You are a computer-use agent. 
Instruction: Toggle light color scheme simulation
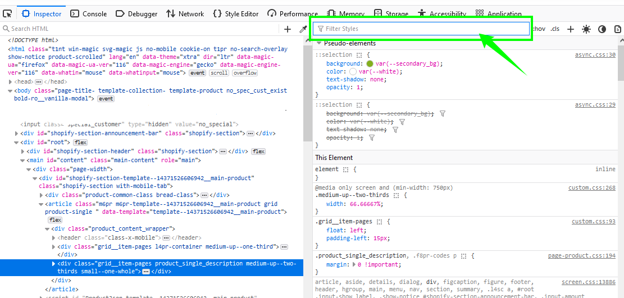(586, 29)
